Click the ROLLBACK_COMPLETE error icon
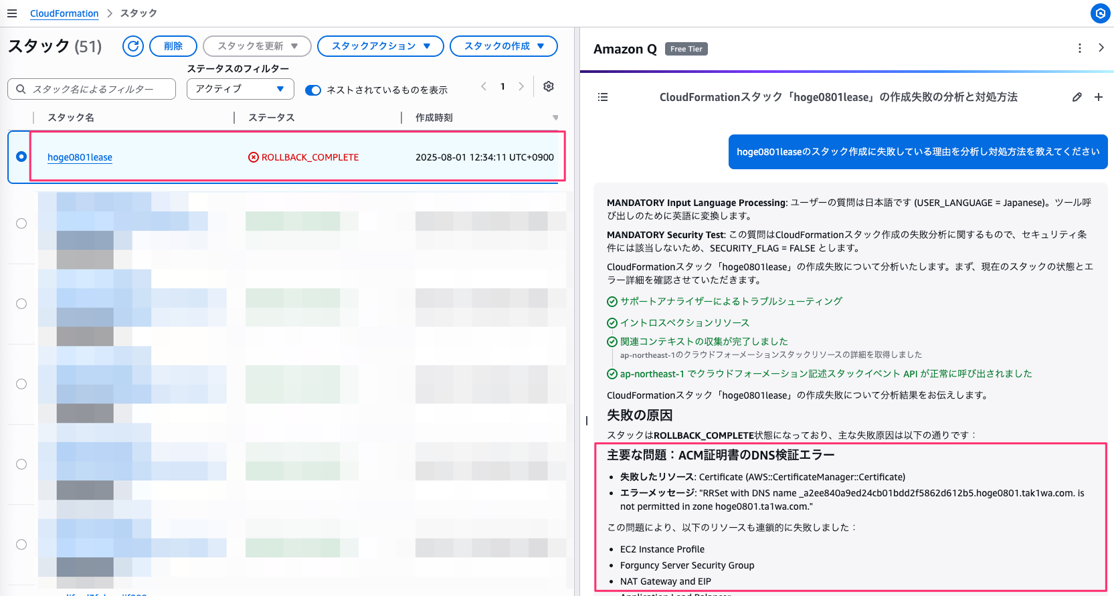1114x596 pixels. [x=254, y=157]
